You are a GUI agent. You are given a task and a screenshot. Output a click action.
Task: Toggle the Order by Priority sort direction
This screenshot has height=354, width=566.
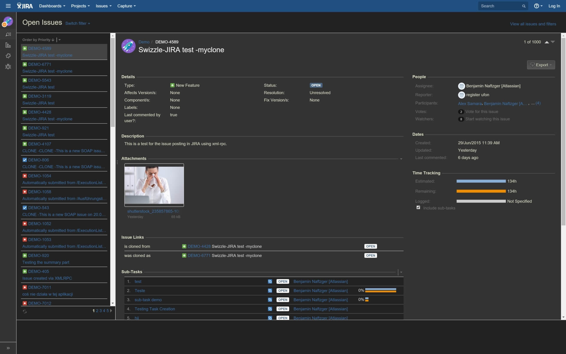[x=38, y=40]
